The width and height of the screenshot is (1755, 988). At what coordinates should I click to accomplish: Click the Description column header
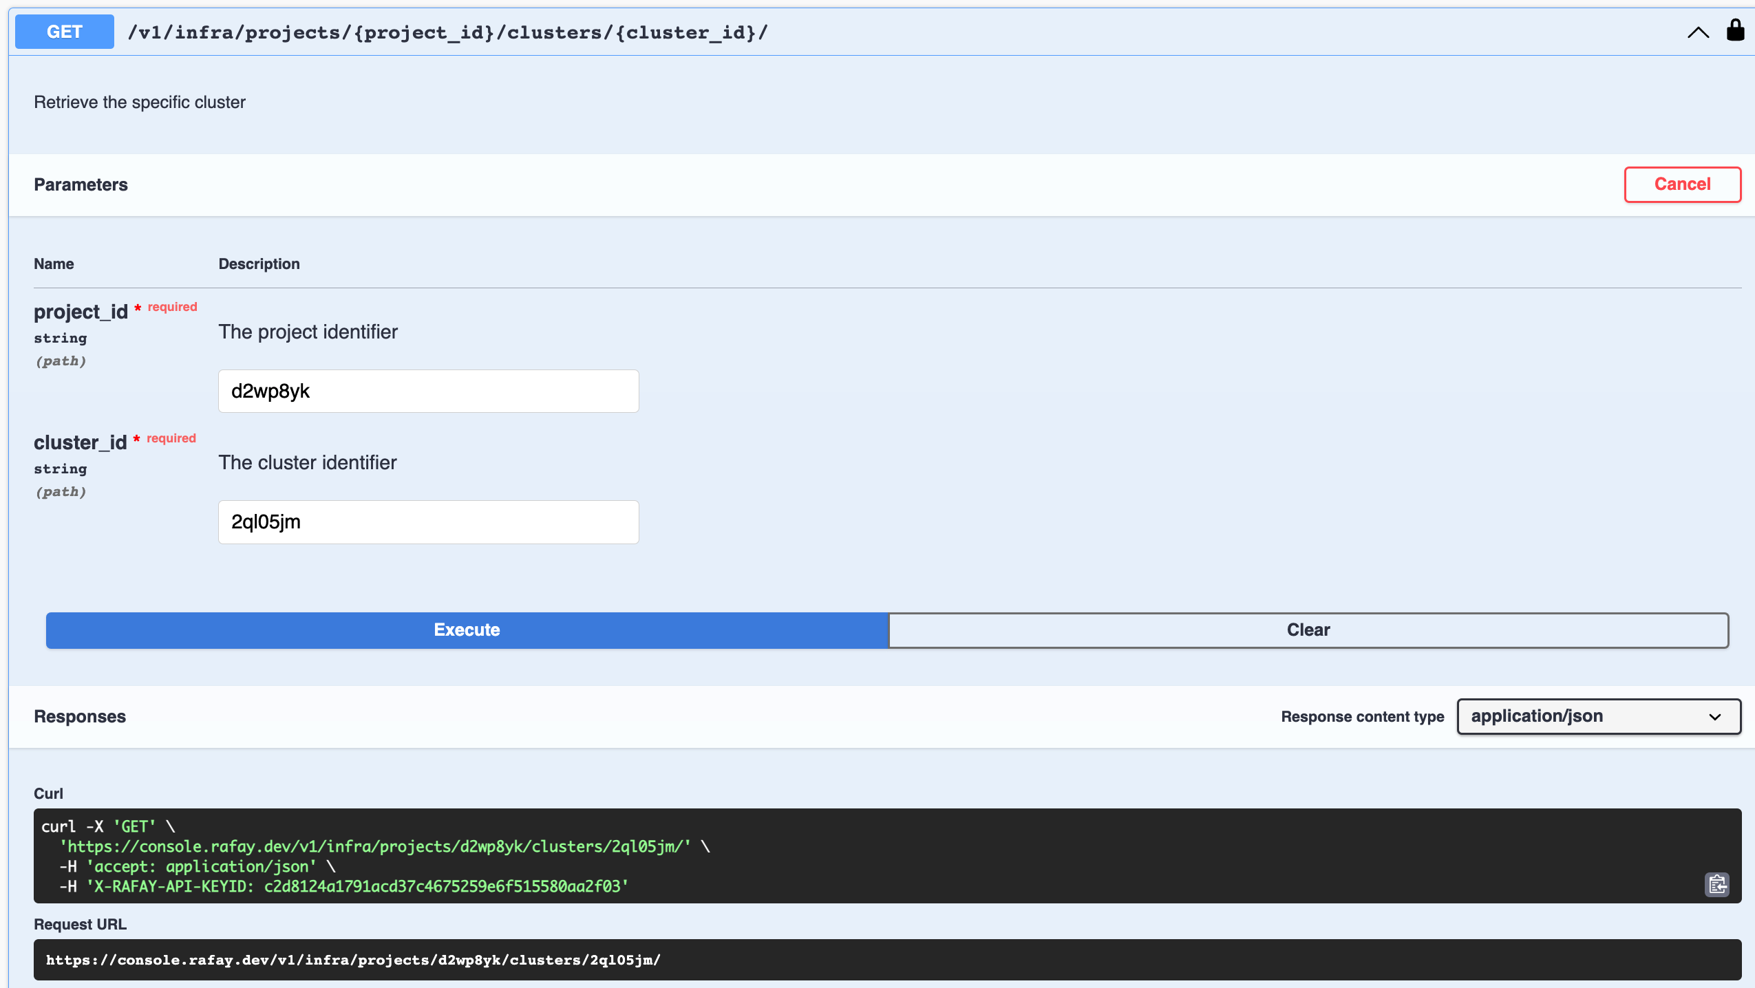259,264
